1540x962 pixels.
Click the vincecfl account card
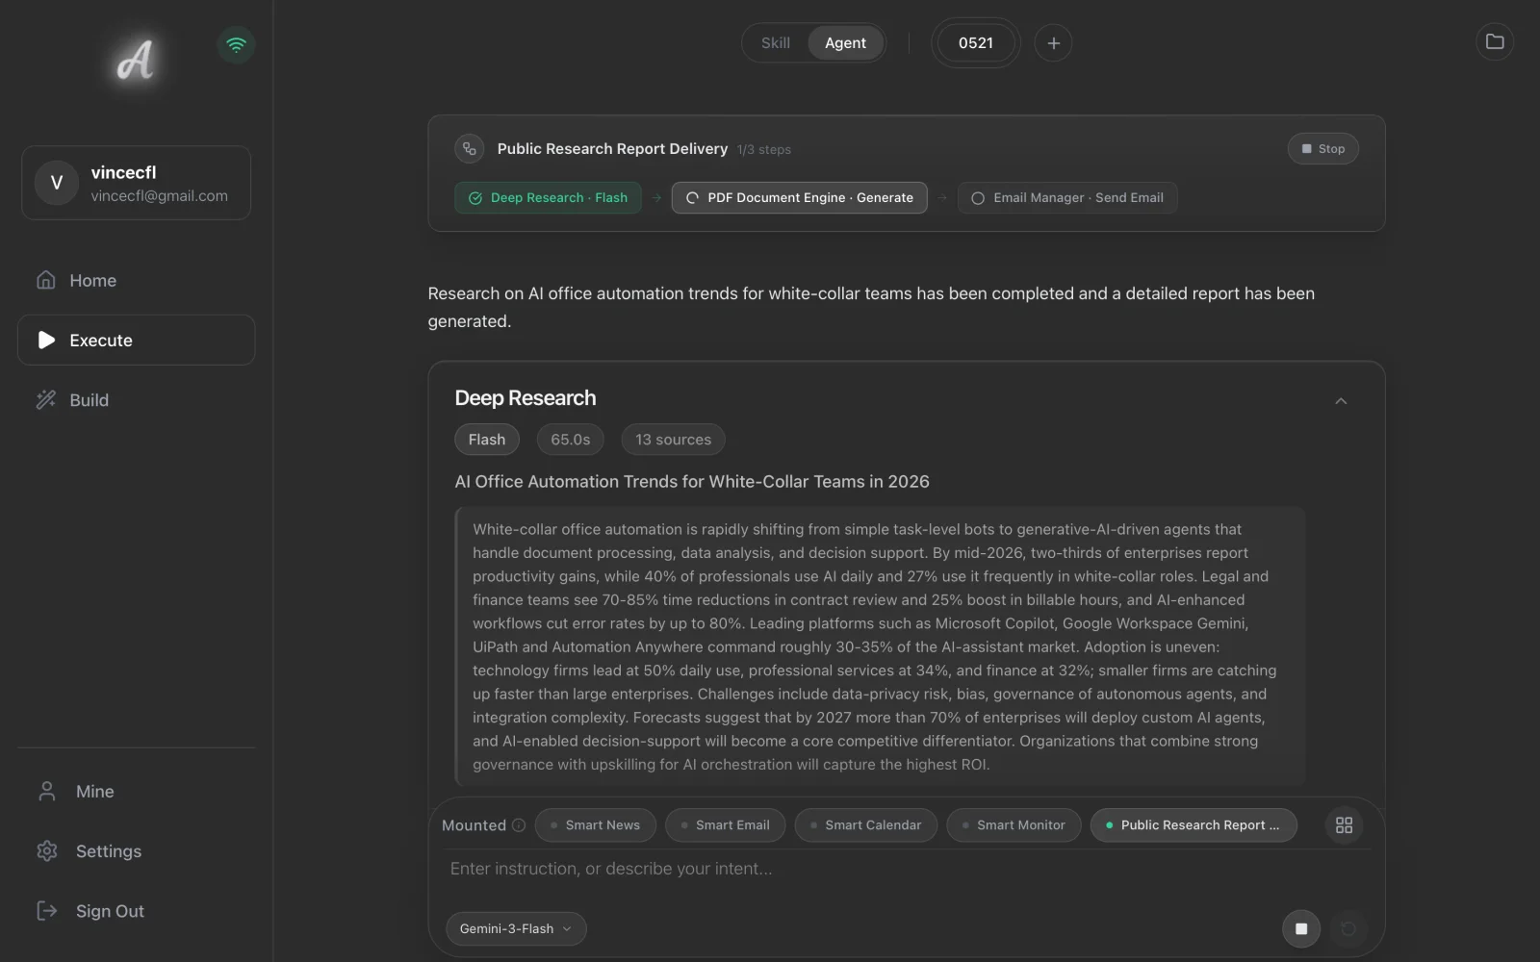(x=136, y=183)
